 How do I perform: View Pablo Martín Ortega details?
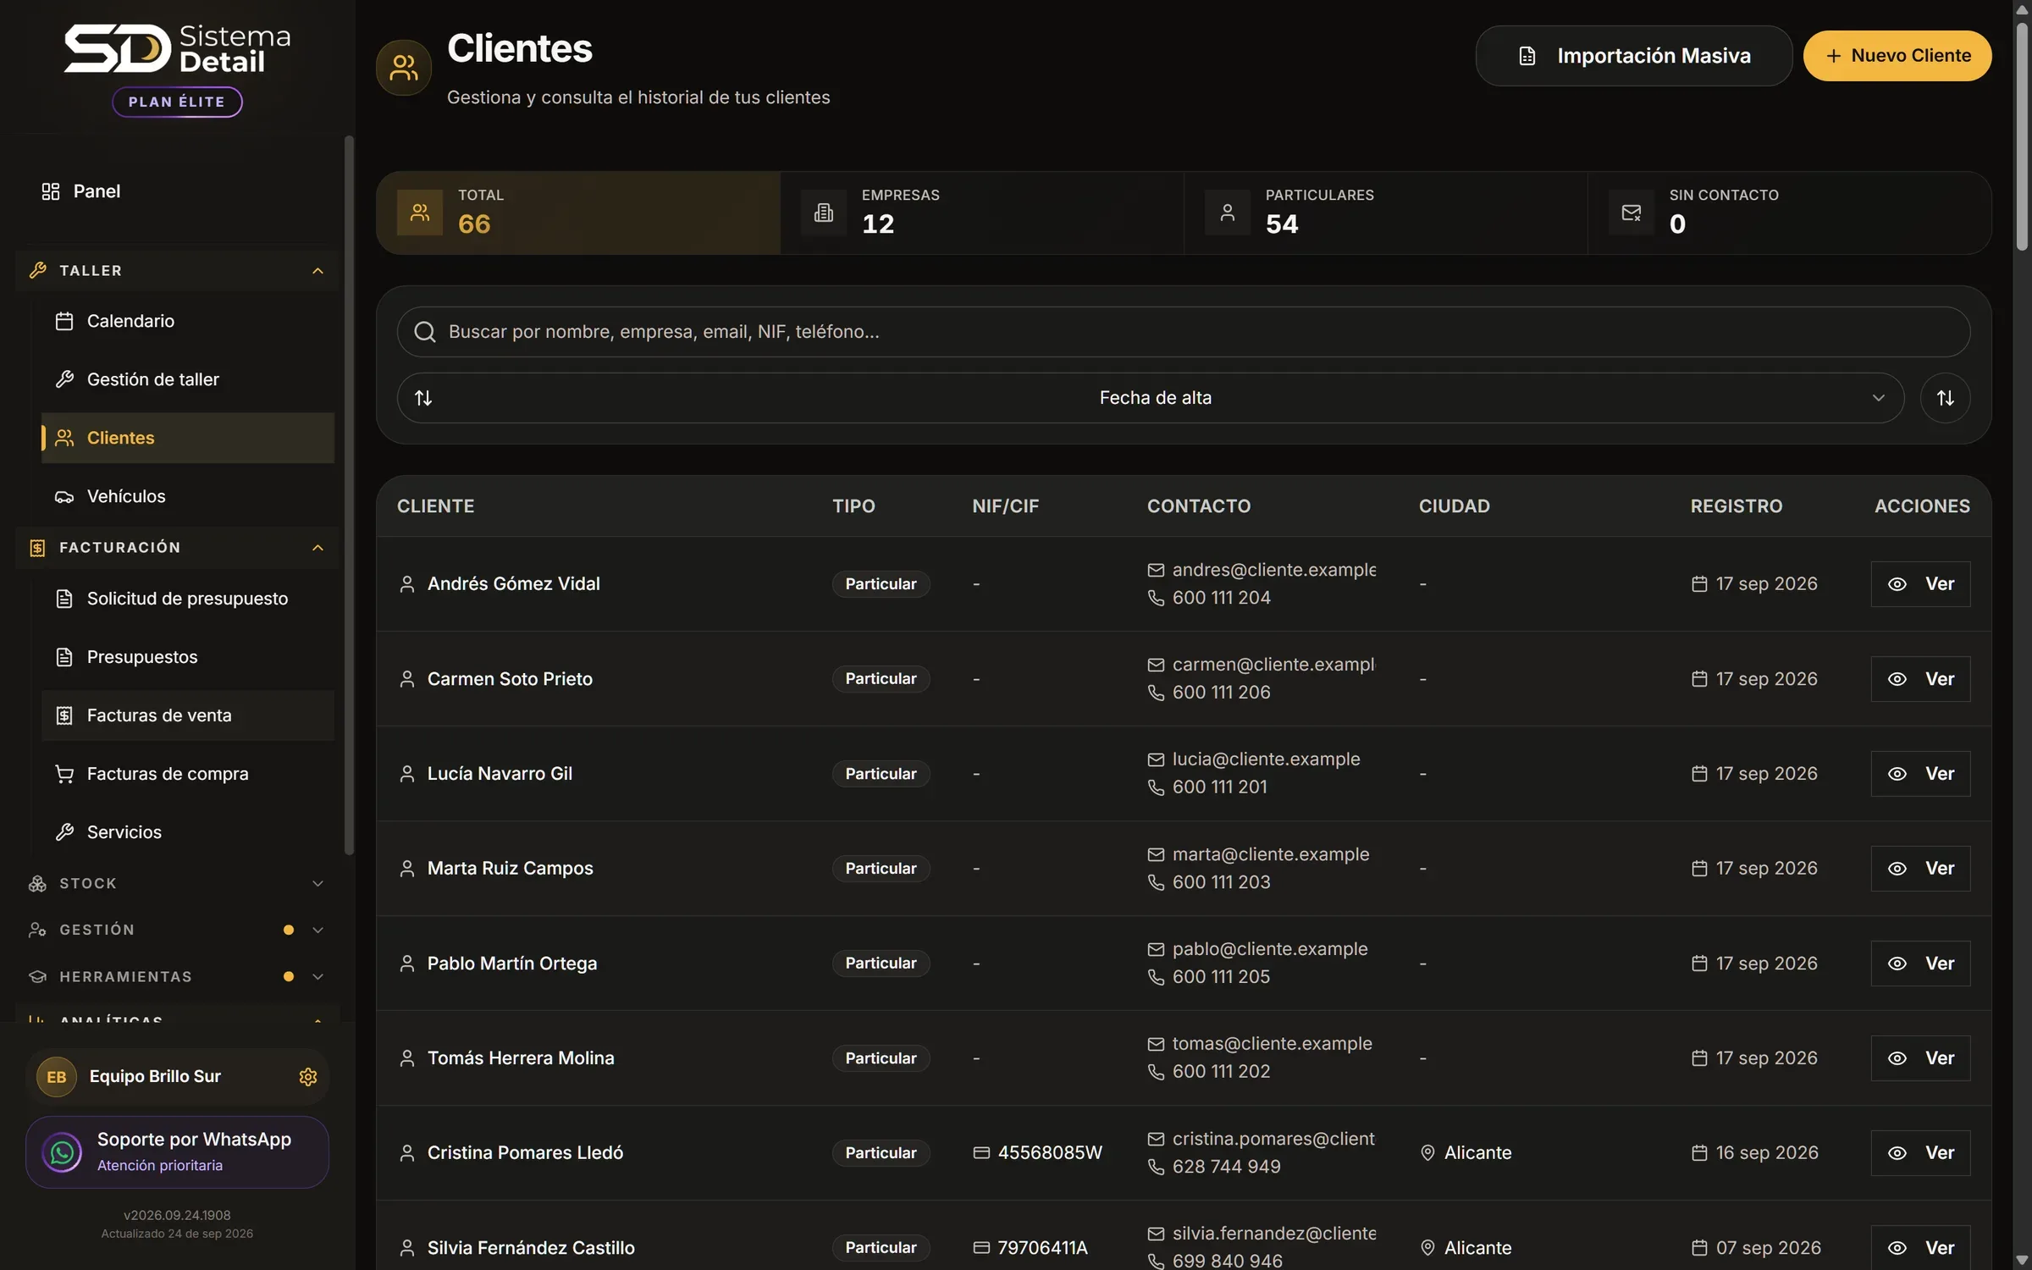(x=1920, y=964)
